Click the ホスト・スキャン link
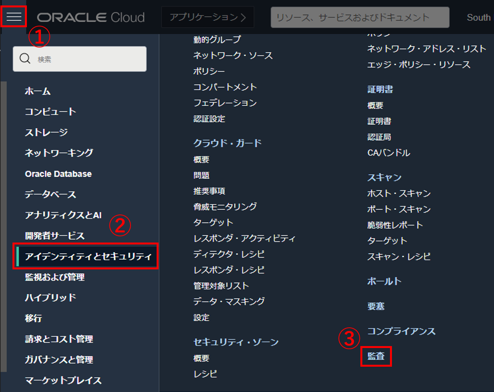Screen dimensions: 494x392 pos(399,193)
